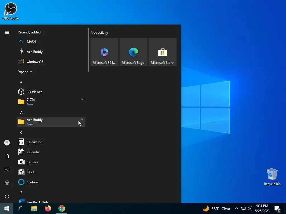Expand the Start menu hamburger navigation

7,32
